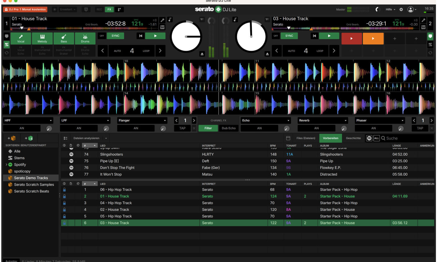Viewport: 437px width, 262px height.
Task: Open the Reverb effect dropdown
Action: (323, 120)
